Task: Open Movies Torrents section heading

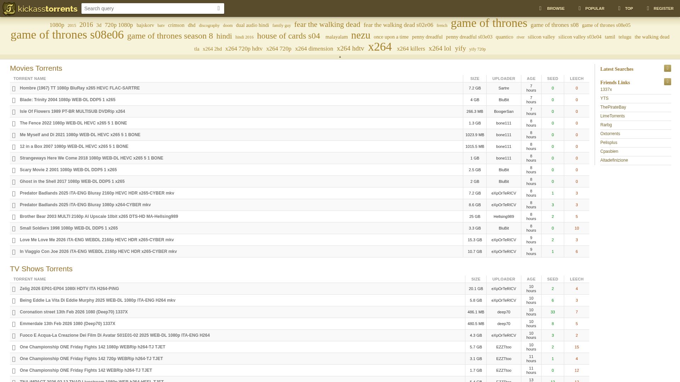Action: 36,68
